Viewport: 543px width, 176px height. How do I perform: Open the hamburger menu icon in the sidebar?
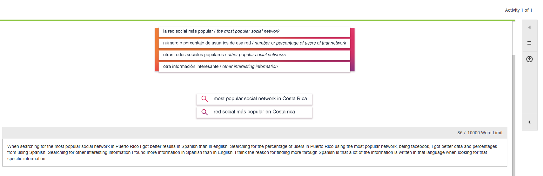pos(529,43)
